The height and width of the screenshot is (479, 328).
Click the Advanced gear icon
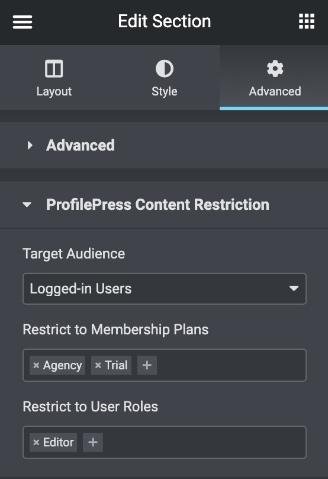[275, 68]
